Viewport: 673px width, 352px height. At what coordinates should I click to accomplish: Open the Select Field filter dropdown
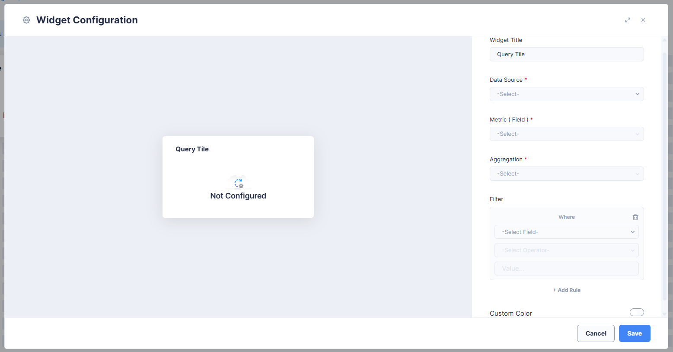tap(567, 232)
